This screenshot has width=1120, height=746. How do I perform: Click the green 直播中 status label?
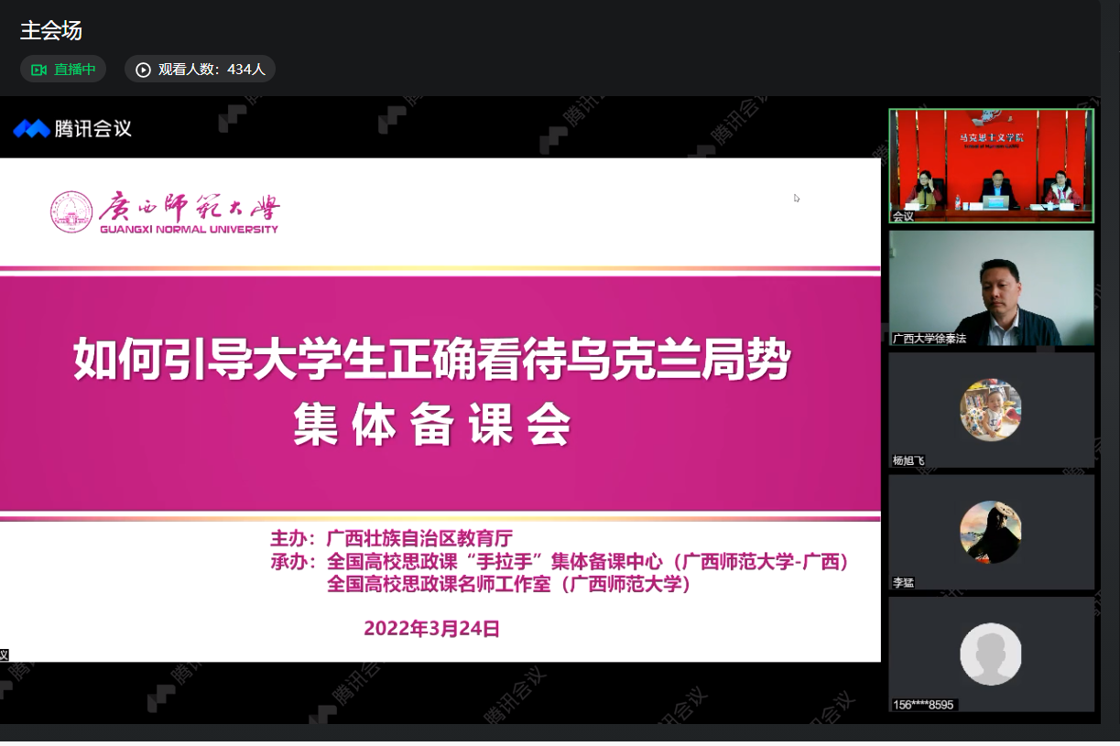[x=75, y=70]
